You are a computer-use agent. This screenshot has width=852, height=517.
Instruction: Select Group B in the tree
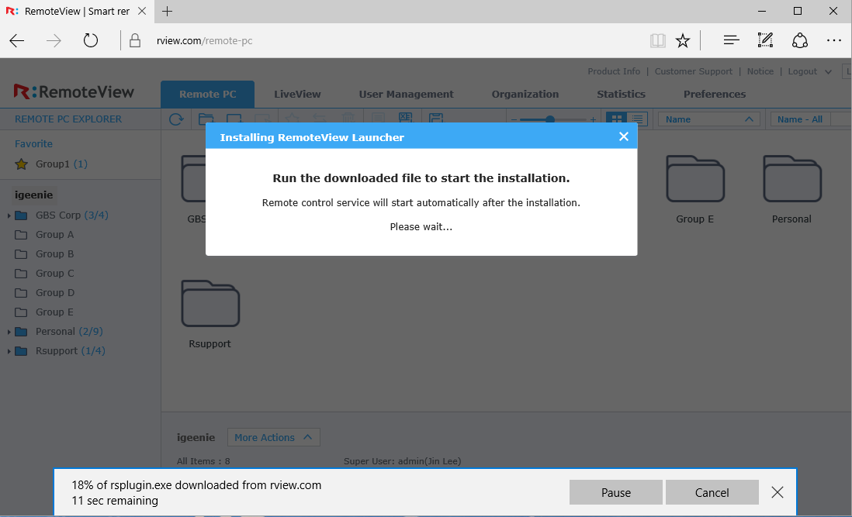[54, 254]
